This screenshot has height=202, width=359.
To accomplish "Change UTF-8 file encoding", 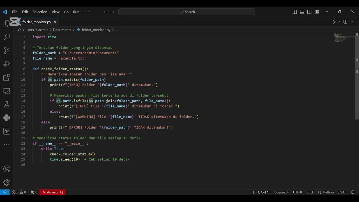I will [x=297, y=192].
